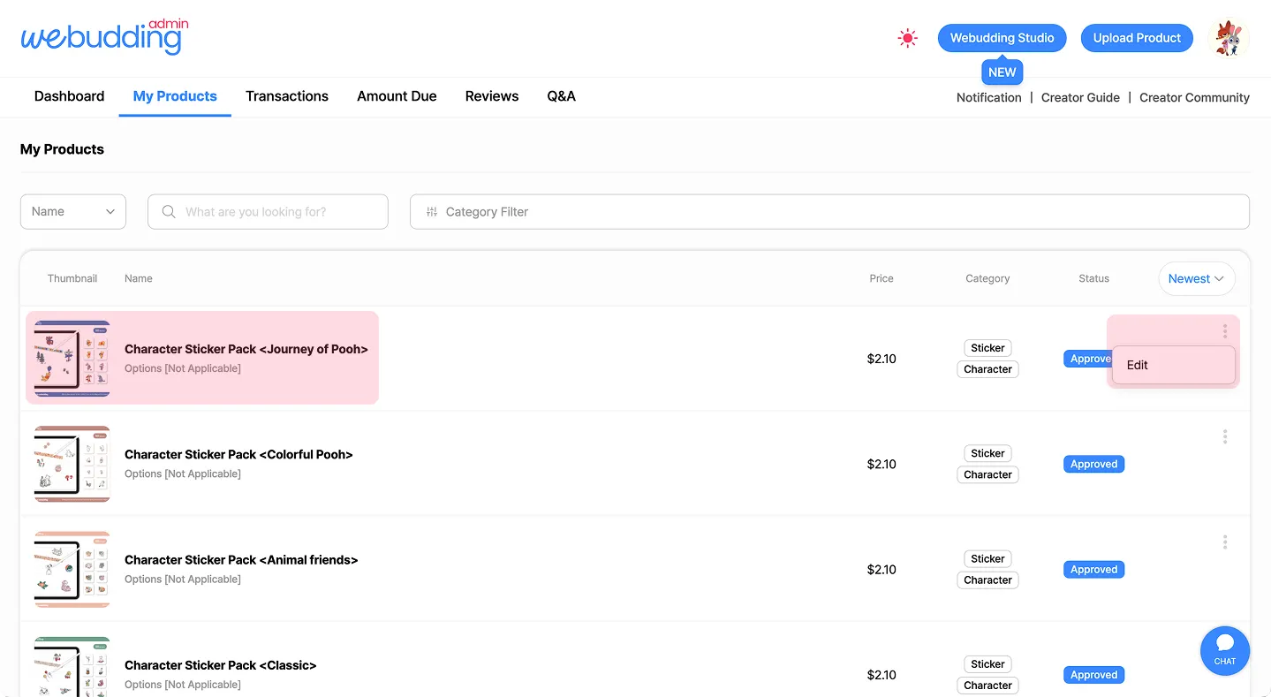Click the Character tag on Colorful Pooh
1271x697 pixels.
[x=987, y=474]
